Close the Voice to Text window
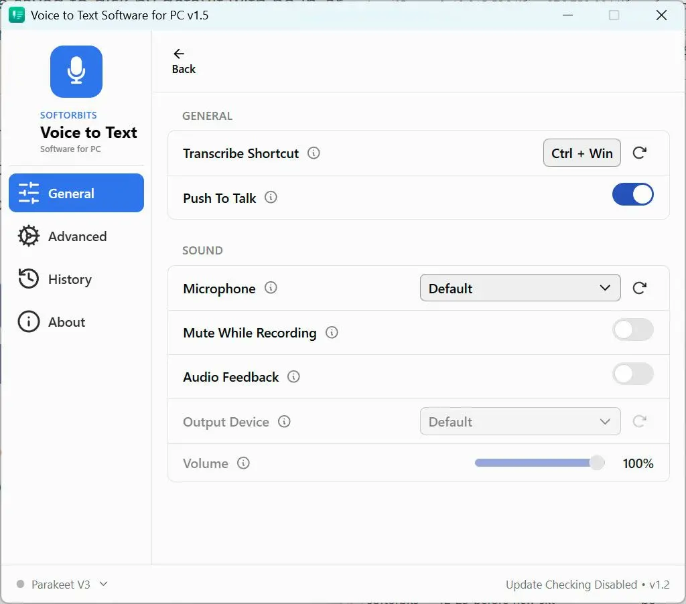This screenshot has height=604, width=686. [661, 15]
